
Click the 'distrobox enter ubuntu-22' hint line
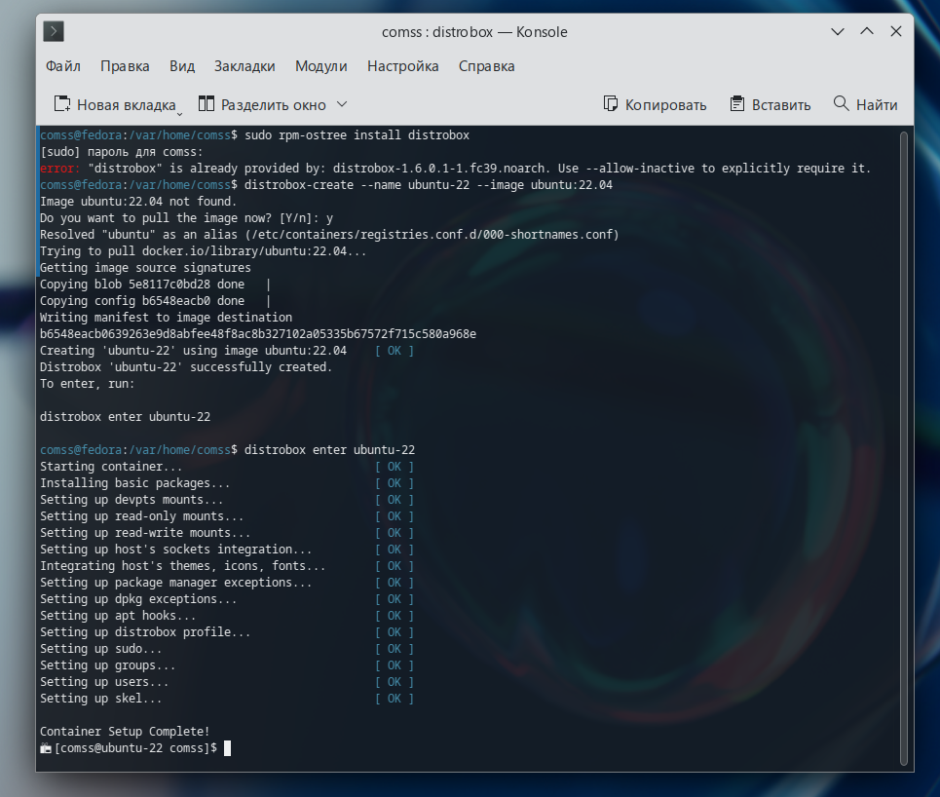pos(126,417)
